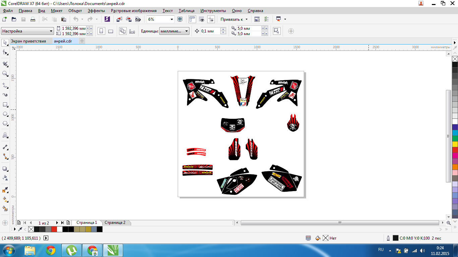Select the Color Eyedropper tool

tap(5, 190)
